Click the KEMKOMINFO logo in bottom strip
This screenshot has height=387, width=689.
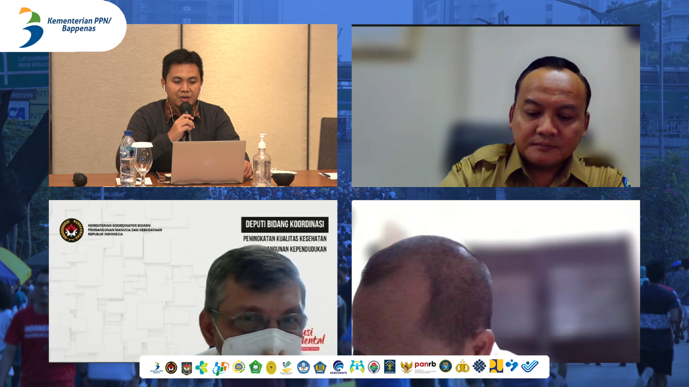coord(338,367)
